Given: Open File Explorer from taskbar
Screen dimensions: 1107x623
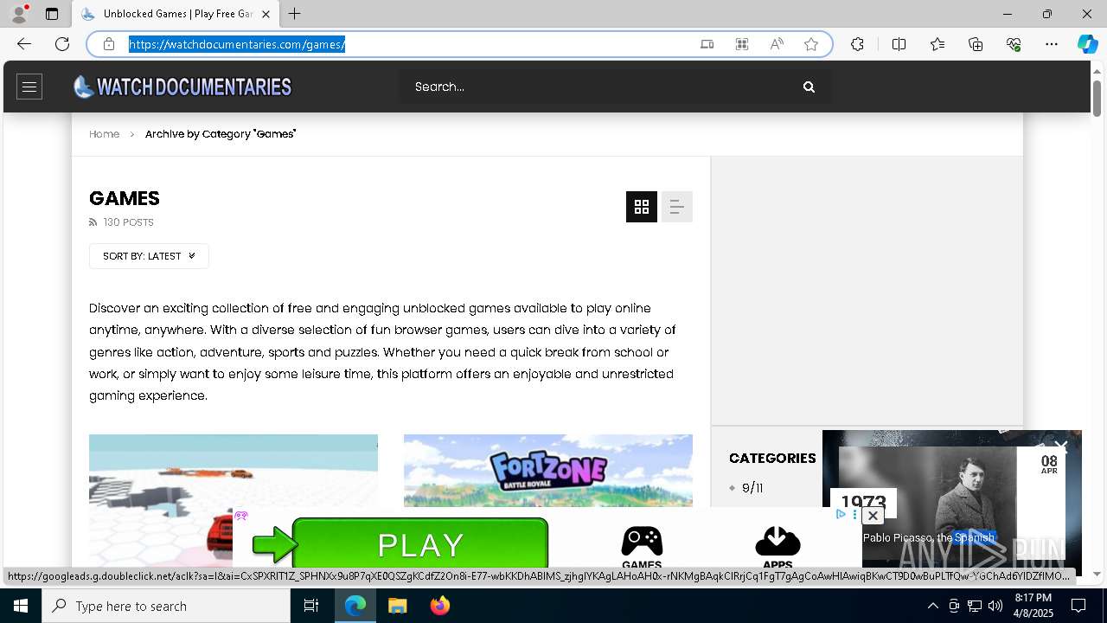Looking at the screenshot, I should 398,606.
